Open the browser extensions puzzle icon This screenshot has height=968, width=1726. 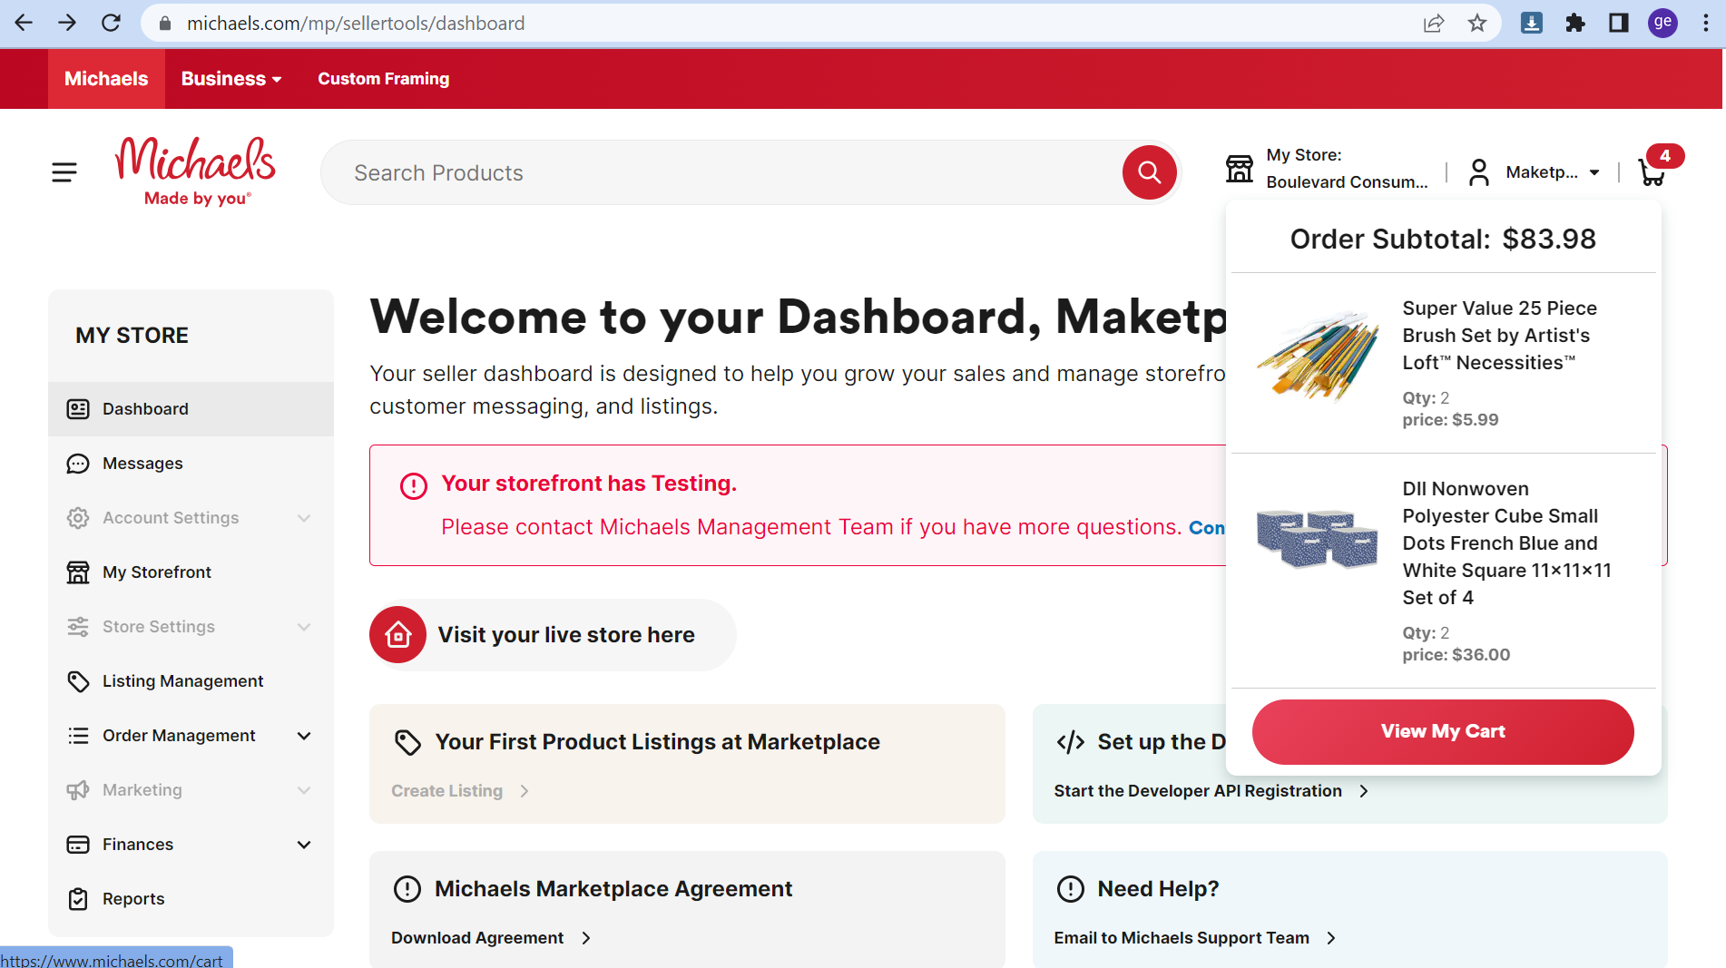click(1575, 23)
